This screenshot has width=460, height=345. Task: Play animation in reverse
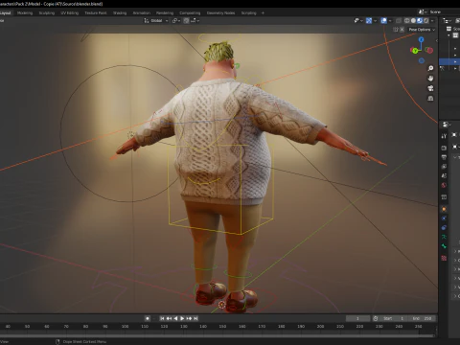[175, 318]
